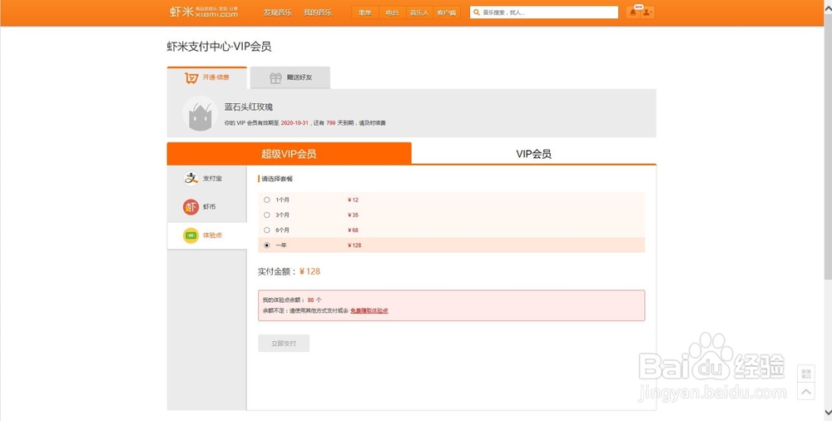Choose 体验点 payment method
This screenshot has height=421, width=832.
tap(207, 235)
